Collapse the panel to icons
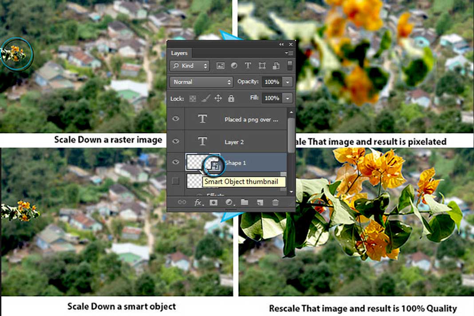Viewport: 474px width, 316px height. 281,44
